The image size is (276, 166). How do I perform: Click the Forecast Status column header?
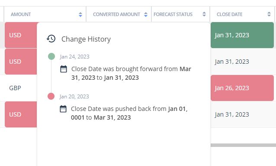point(180,14)
